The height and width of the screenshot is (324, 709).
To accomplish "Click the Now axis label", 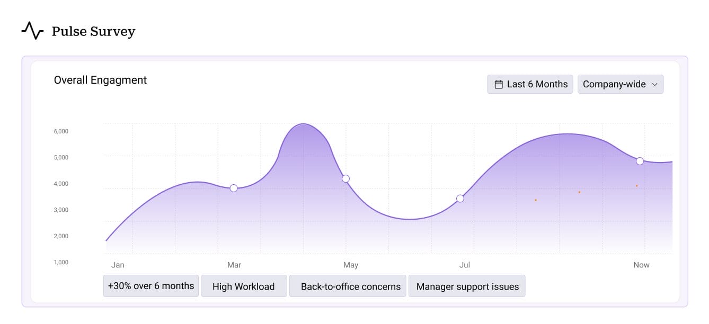I will 642,265.
